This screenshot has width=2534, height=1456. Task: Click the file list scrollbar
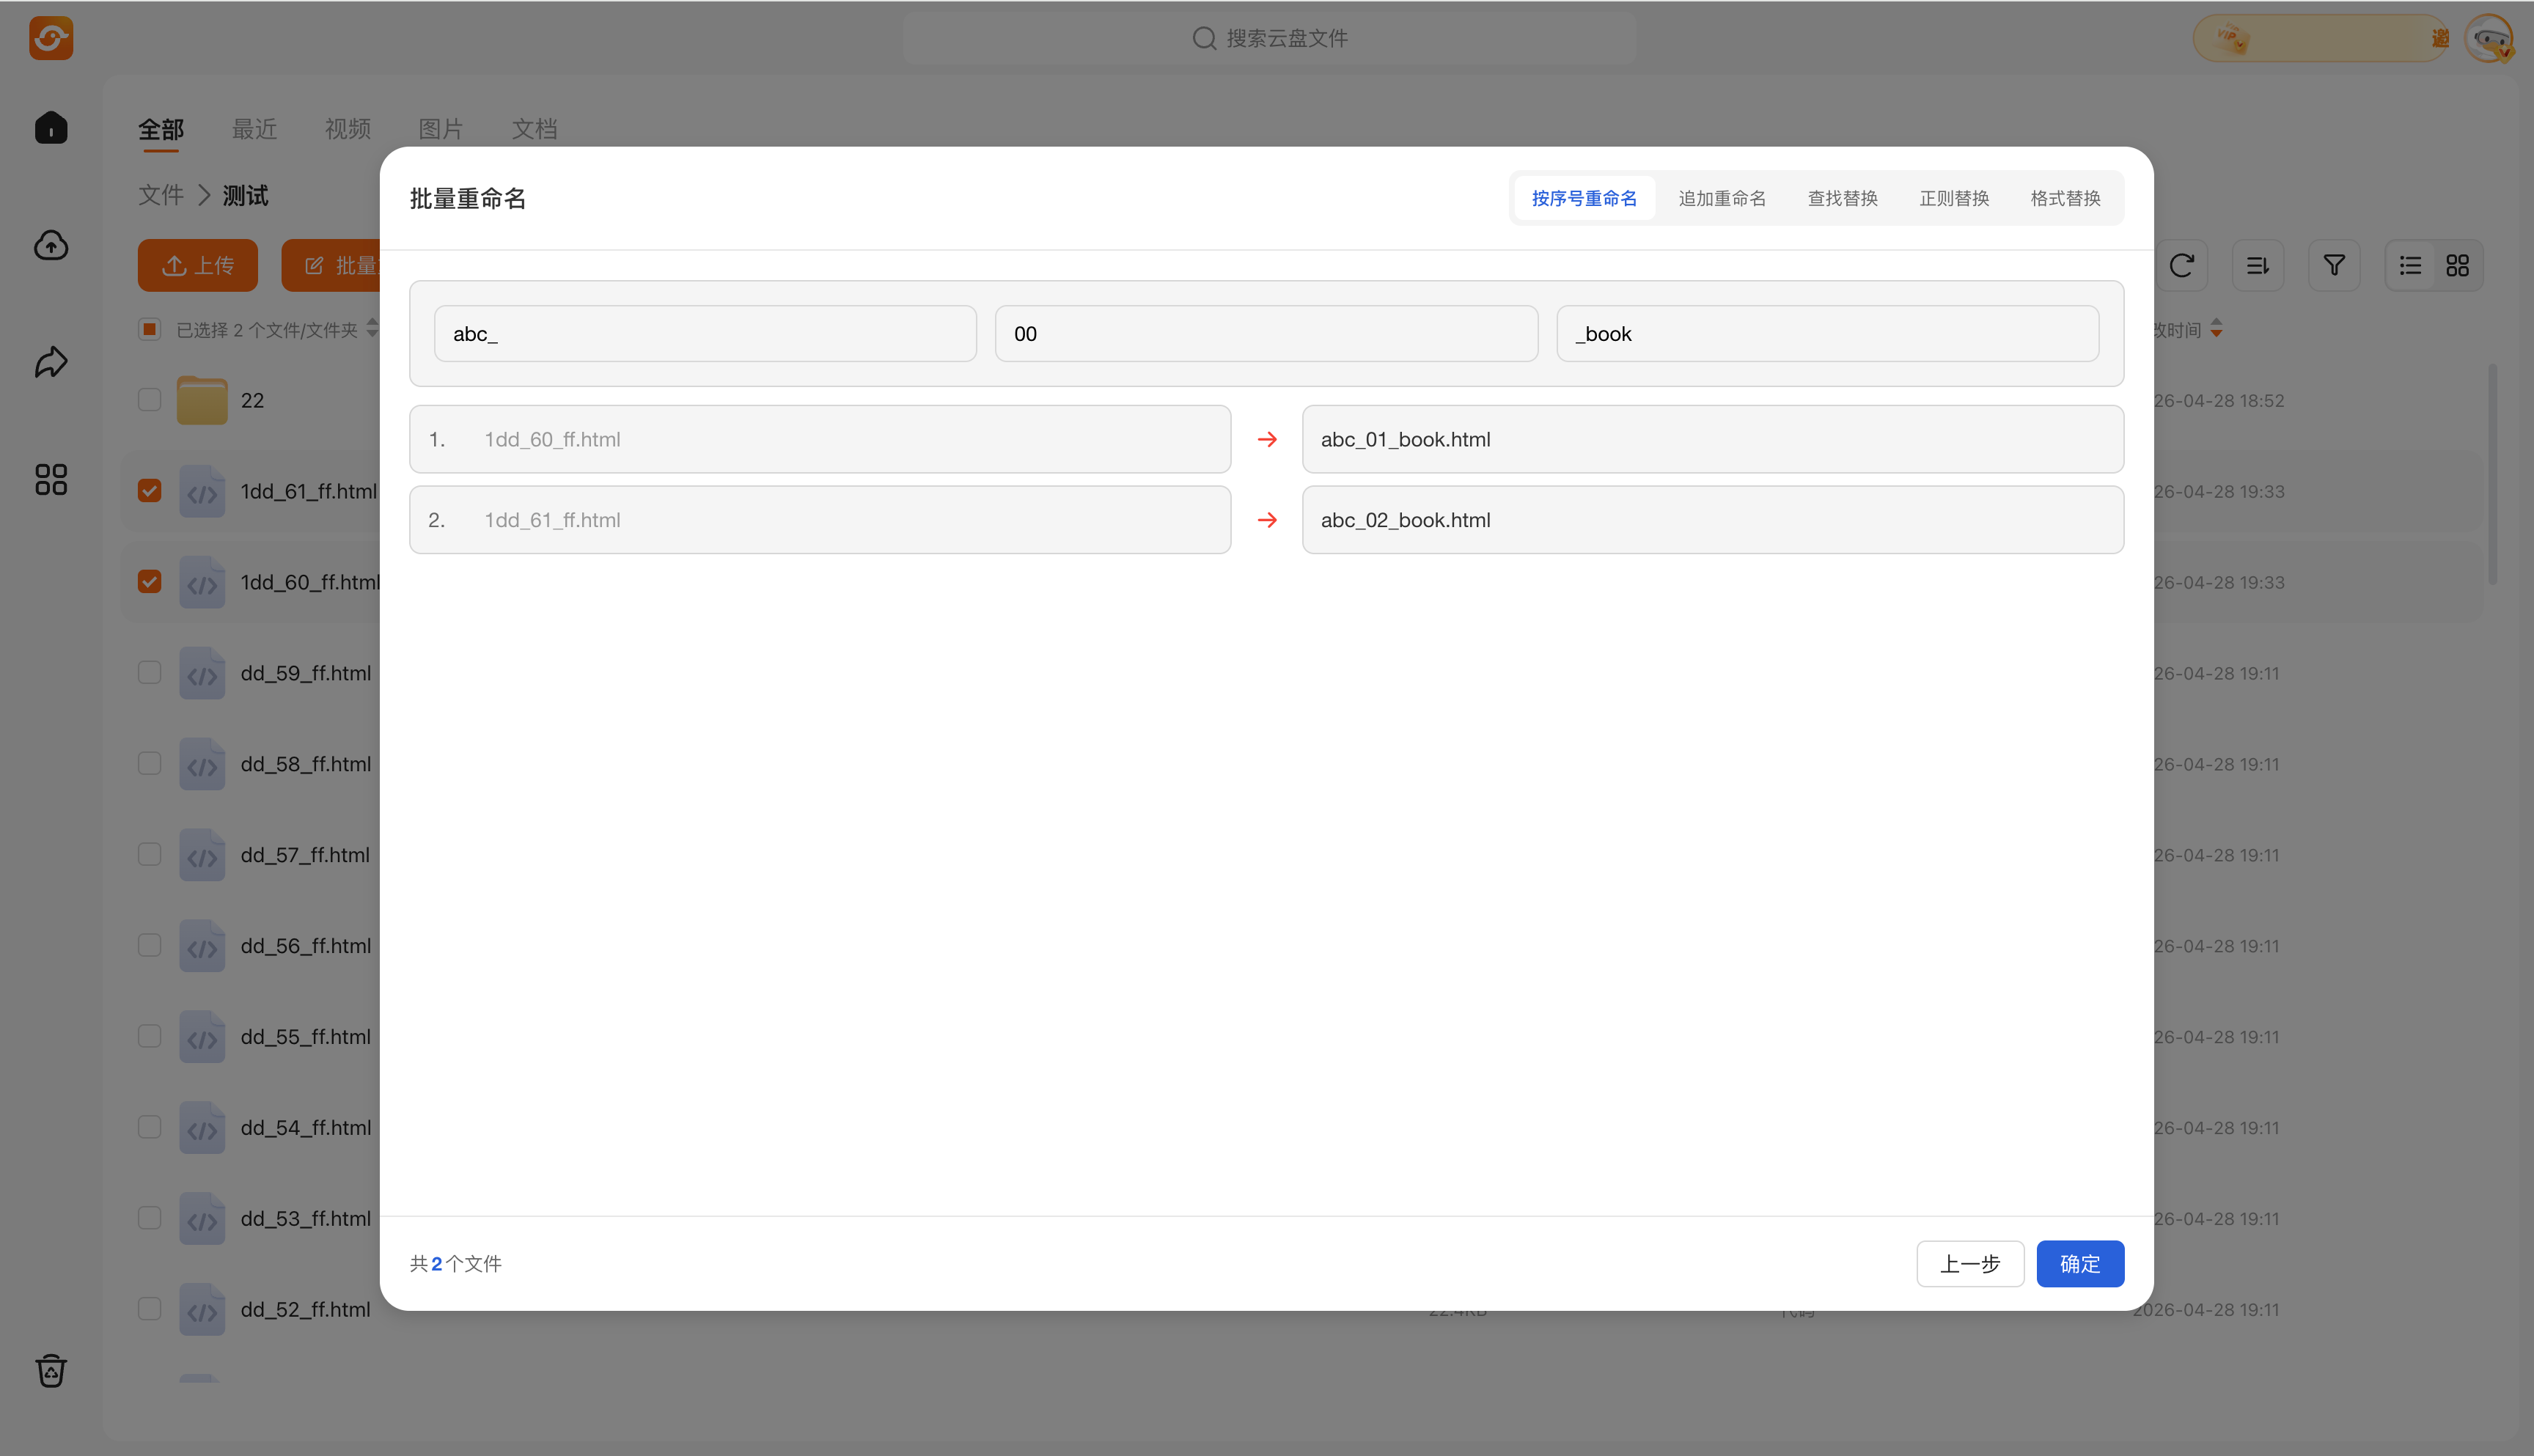coord(2492,475)
